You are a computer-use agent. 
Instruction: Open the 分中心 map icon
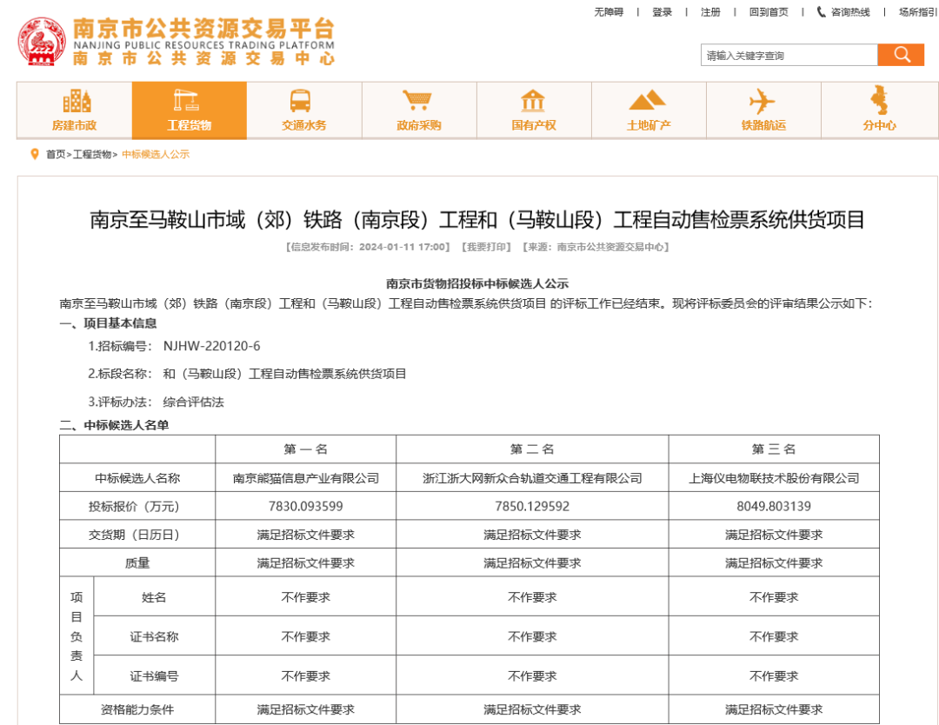879,101
